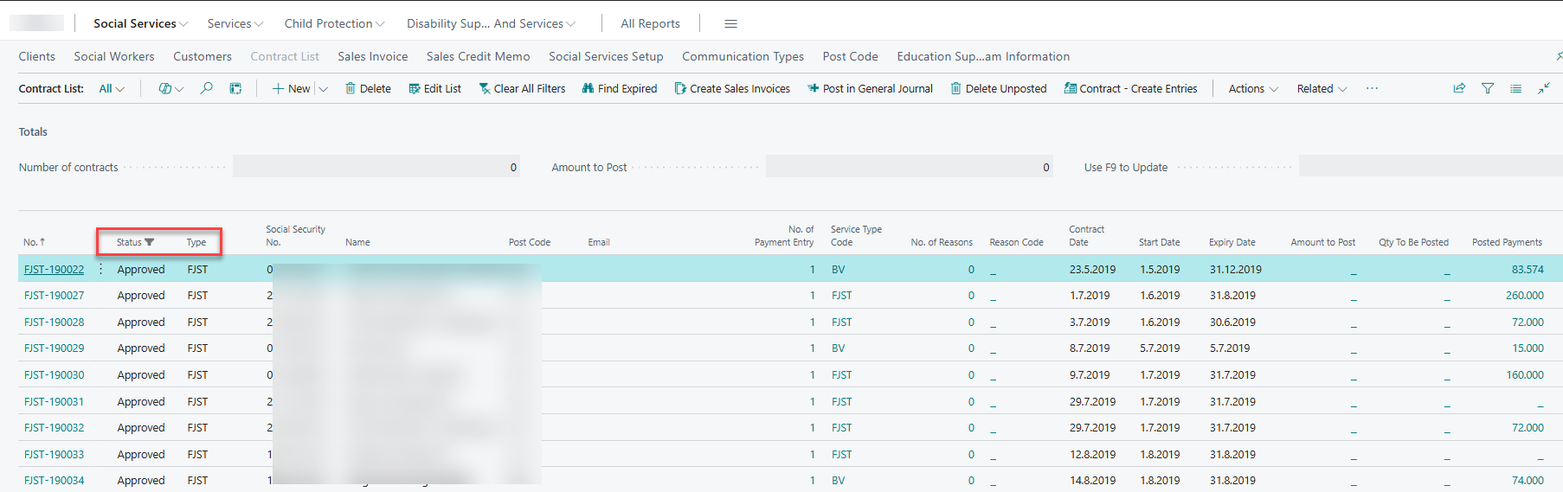Switch list layout via the list view icon

1515,88
